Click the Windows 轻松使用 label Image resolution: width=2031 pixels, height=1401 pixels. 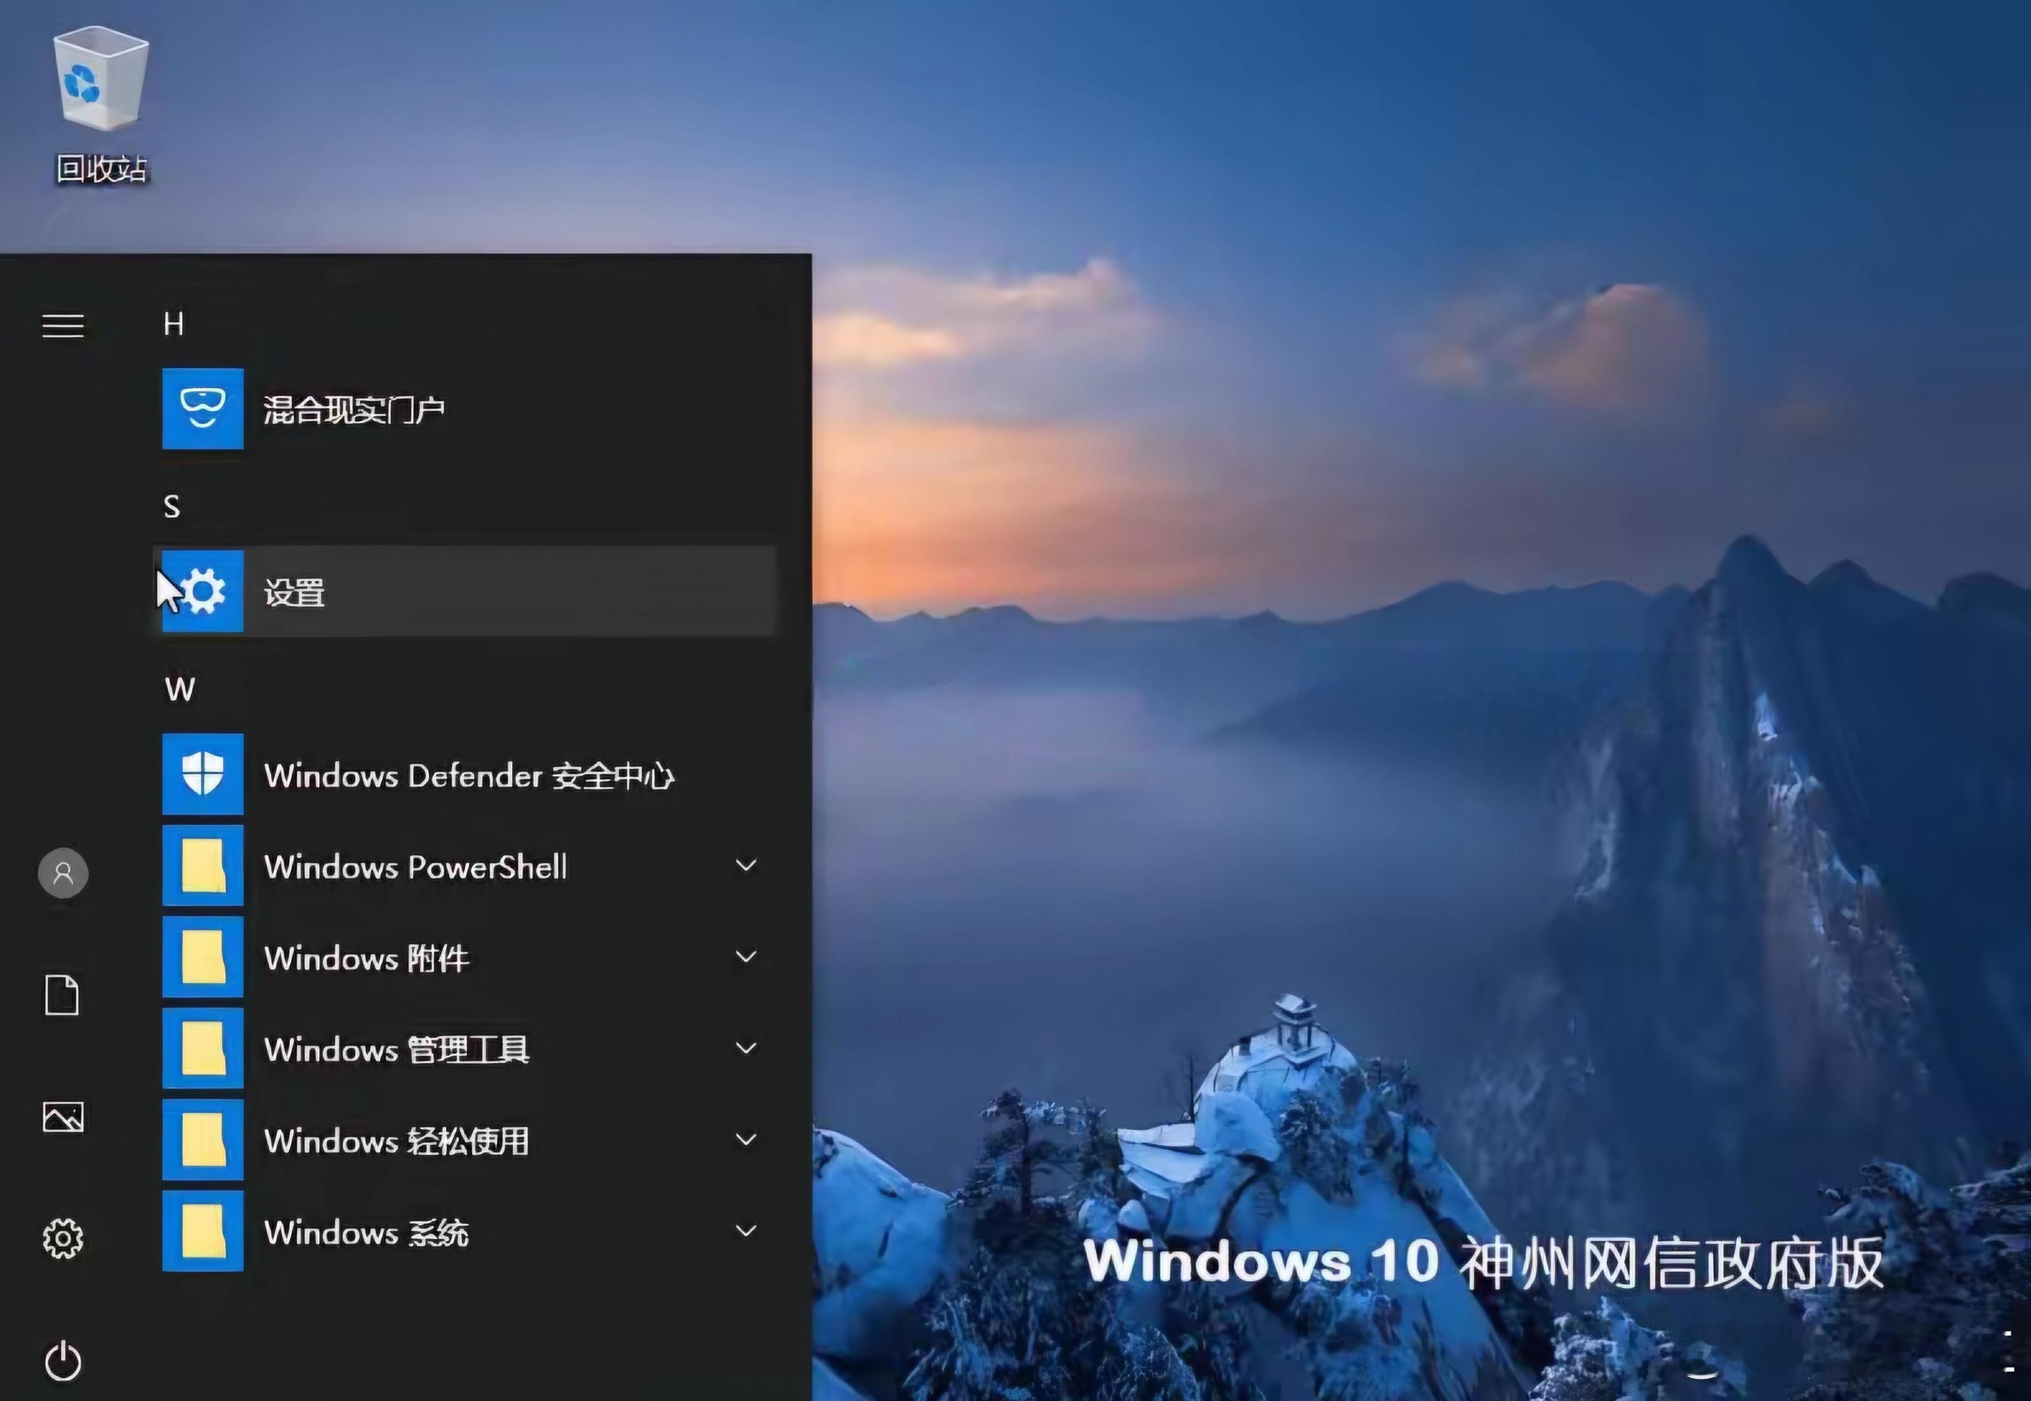[x=397, y=1141]
